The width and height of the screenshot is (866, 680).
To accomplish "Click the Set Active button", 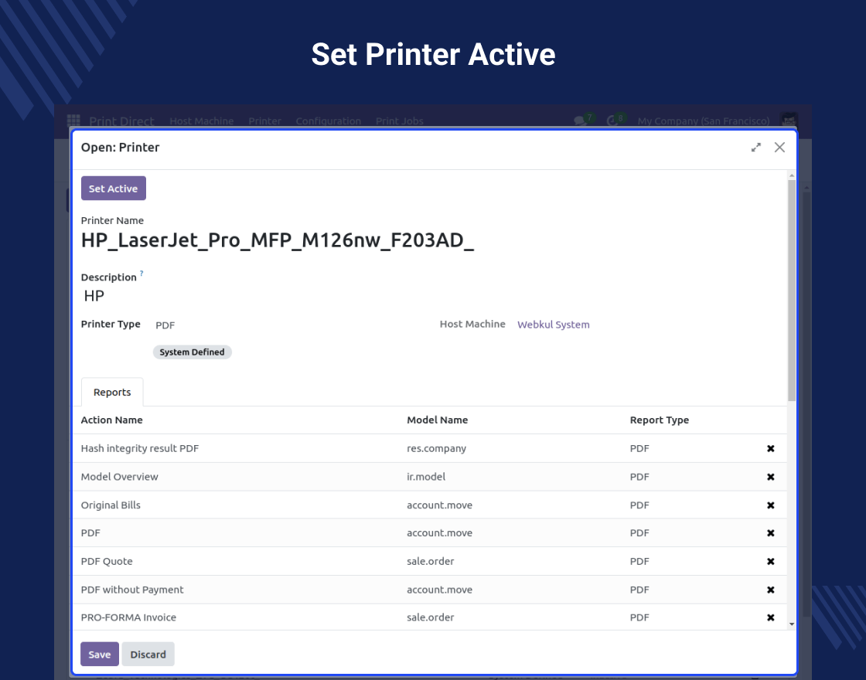I will click(113, 188).
